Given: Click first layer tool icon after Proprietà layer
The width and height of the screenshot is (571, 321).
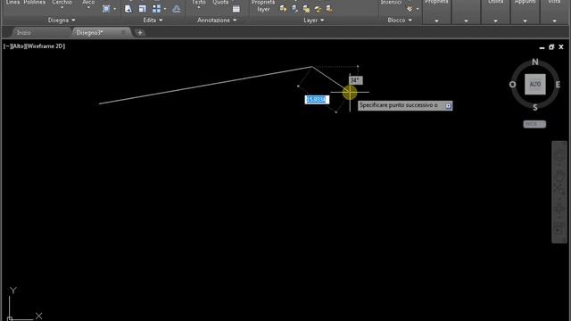Looking at the screenshot, I should pyautogui.click(x=283, y=9).
